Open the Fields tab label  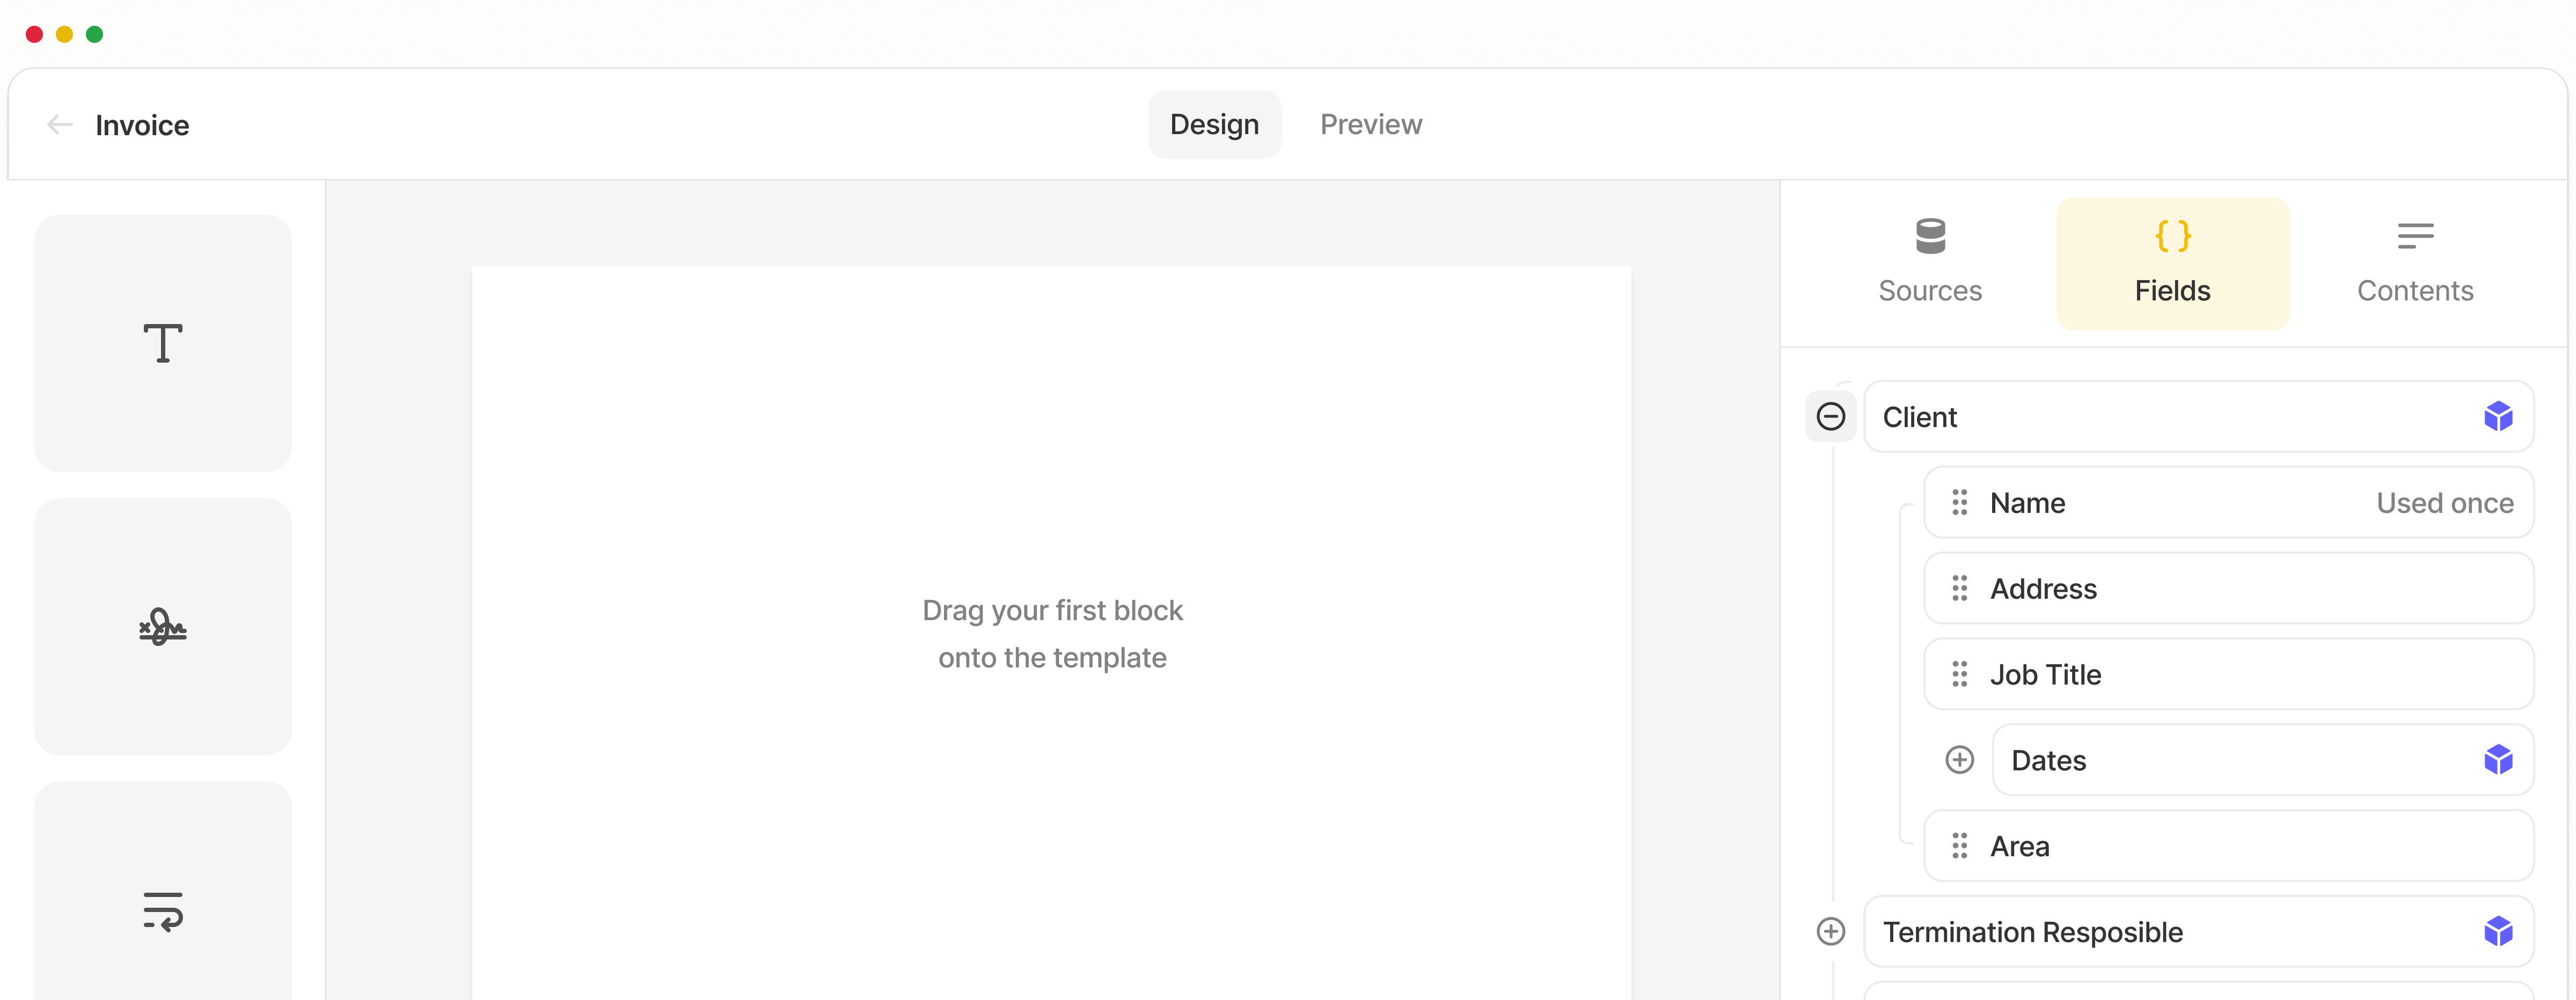point(2173,291)
